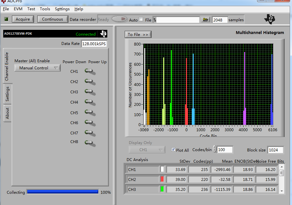Viewport: 292px width, 205px height.
Task: Toggle the CH8 power switch
Action: tap(89, 142)
